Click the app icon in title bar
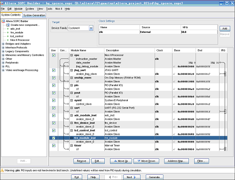 (x=2, y=3)
